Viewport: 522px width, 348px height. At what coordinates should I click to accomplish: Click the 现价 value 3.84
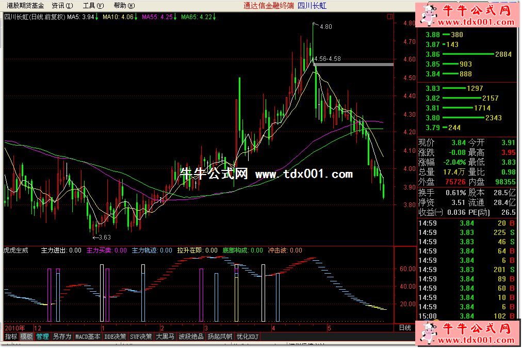click(459, 143)
